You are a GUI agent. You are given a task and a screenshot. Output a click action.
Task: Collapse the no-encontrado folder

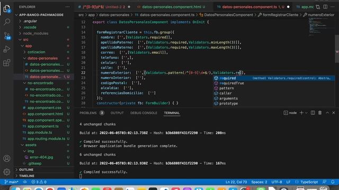(40, 83)
